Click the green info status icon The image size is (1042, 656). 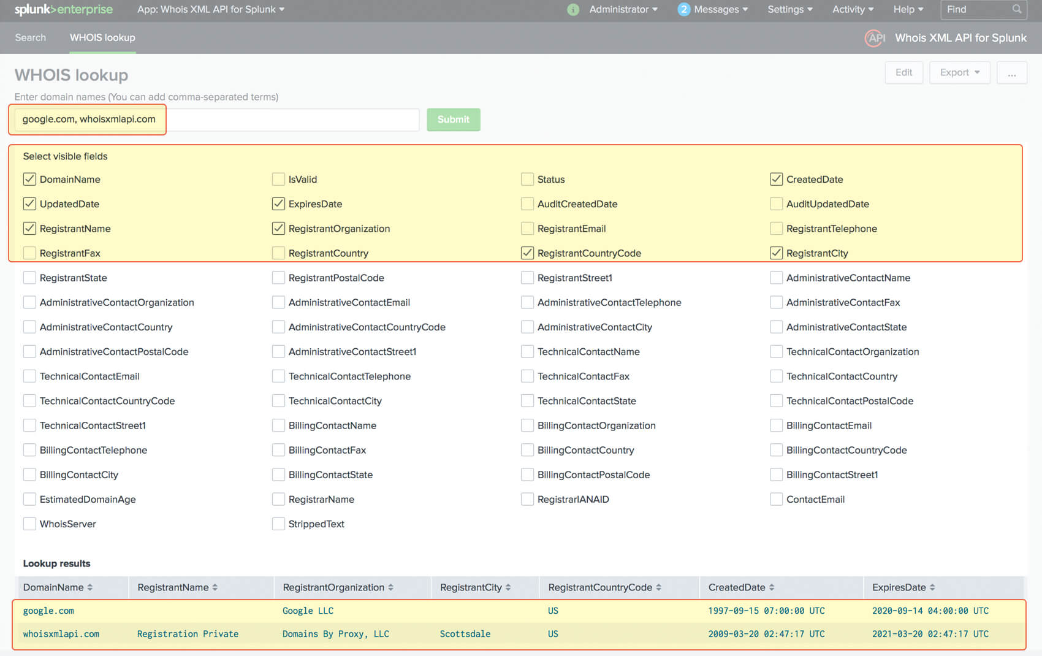coord(573,9)
